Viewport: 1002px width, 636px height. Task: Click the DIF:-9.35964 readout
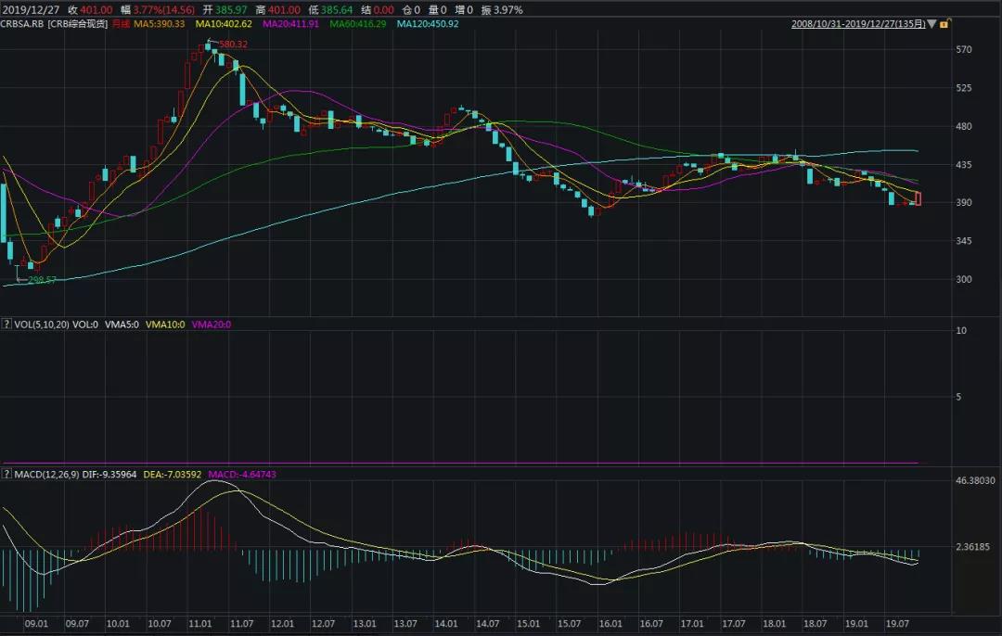click(x=109, y=475)
